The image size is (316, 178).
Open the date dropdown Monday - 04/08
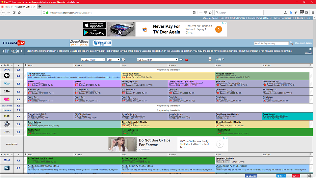tap(93, 60)
